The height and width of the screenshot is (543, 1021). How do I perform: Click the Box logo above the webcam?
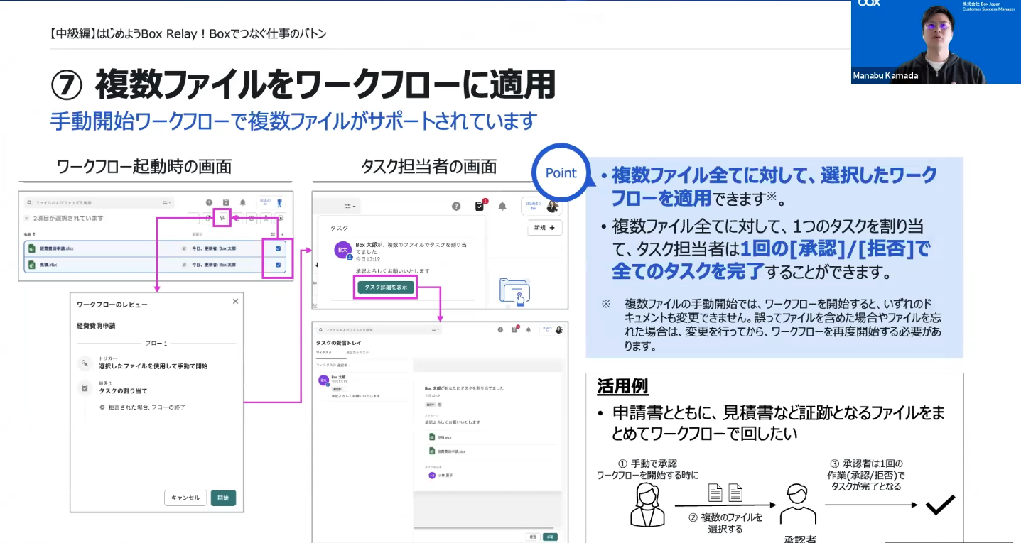pos(869,3)
